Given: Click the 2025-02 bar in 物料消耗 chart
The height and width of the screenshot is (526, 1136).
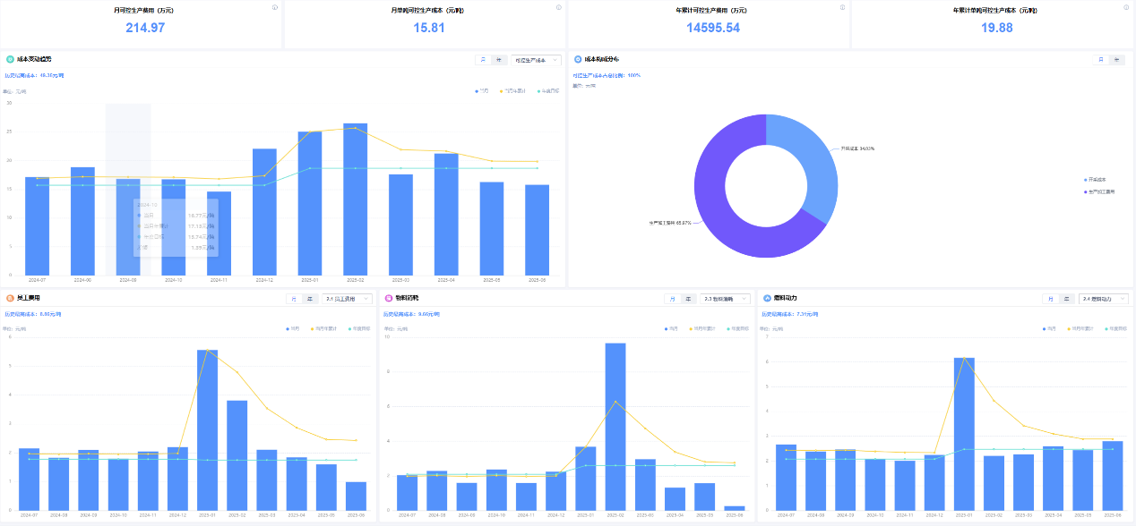Looking at the screenshot, I should (615, 427).
